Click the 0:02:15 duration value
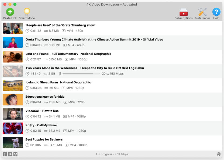 (36, 131)
